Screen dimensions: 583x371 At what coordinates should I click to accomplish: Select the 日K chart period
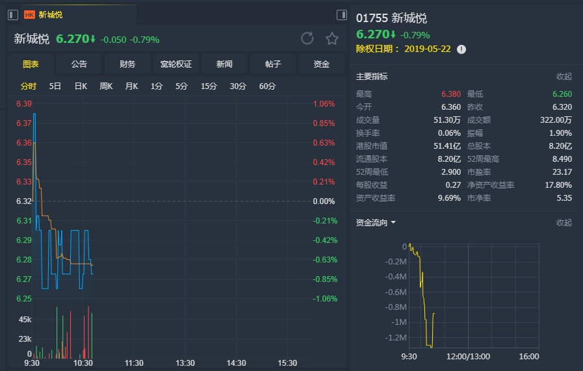81,86
